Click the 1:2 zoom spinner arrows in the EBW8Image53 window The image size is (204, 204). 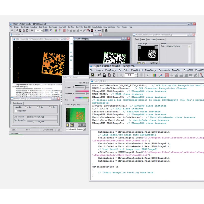tap(43, 30)
